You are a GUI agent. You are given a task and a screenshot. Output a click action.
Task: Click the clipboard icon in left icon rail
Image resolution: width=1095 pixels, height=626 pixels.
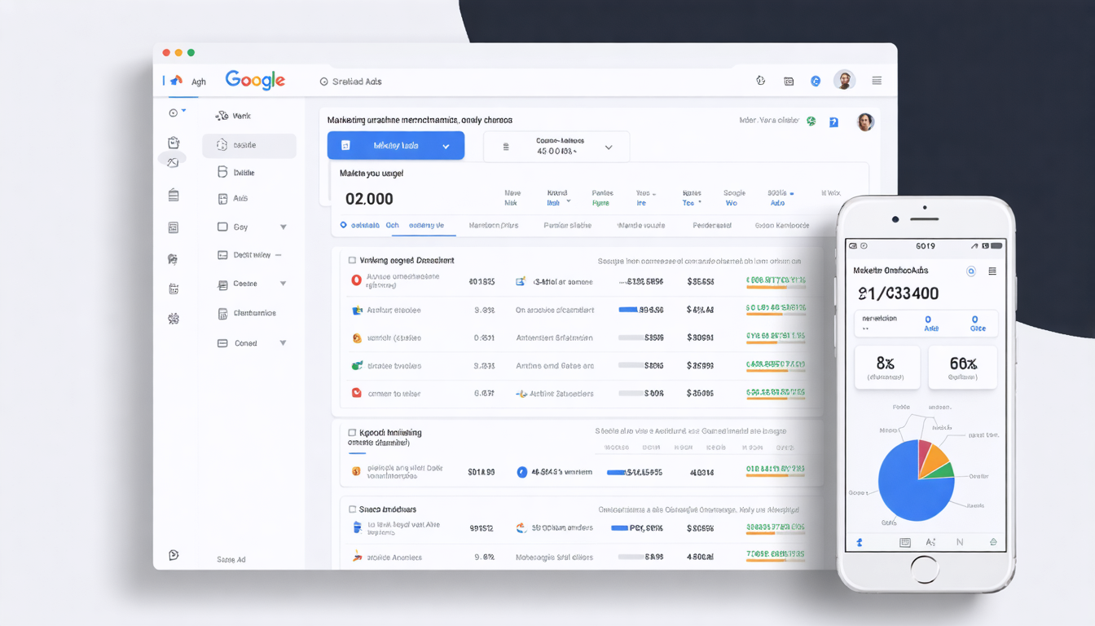point(173,142)
